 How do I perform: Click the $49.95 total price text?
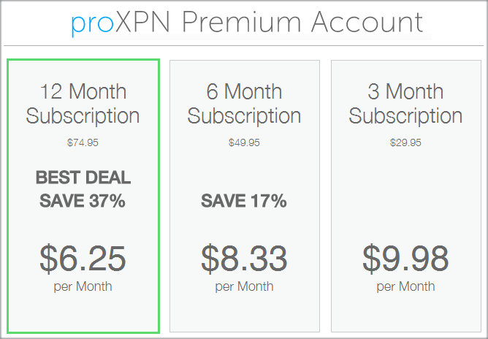(x=244, y=142)
